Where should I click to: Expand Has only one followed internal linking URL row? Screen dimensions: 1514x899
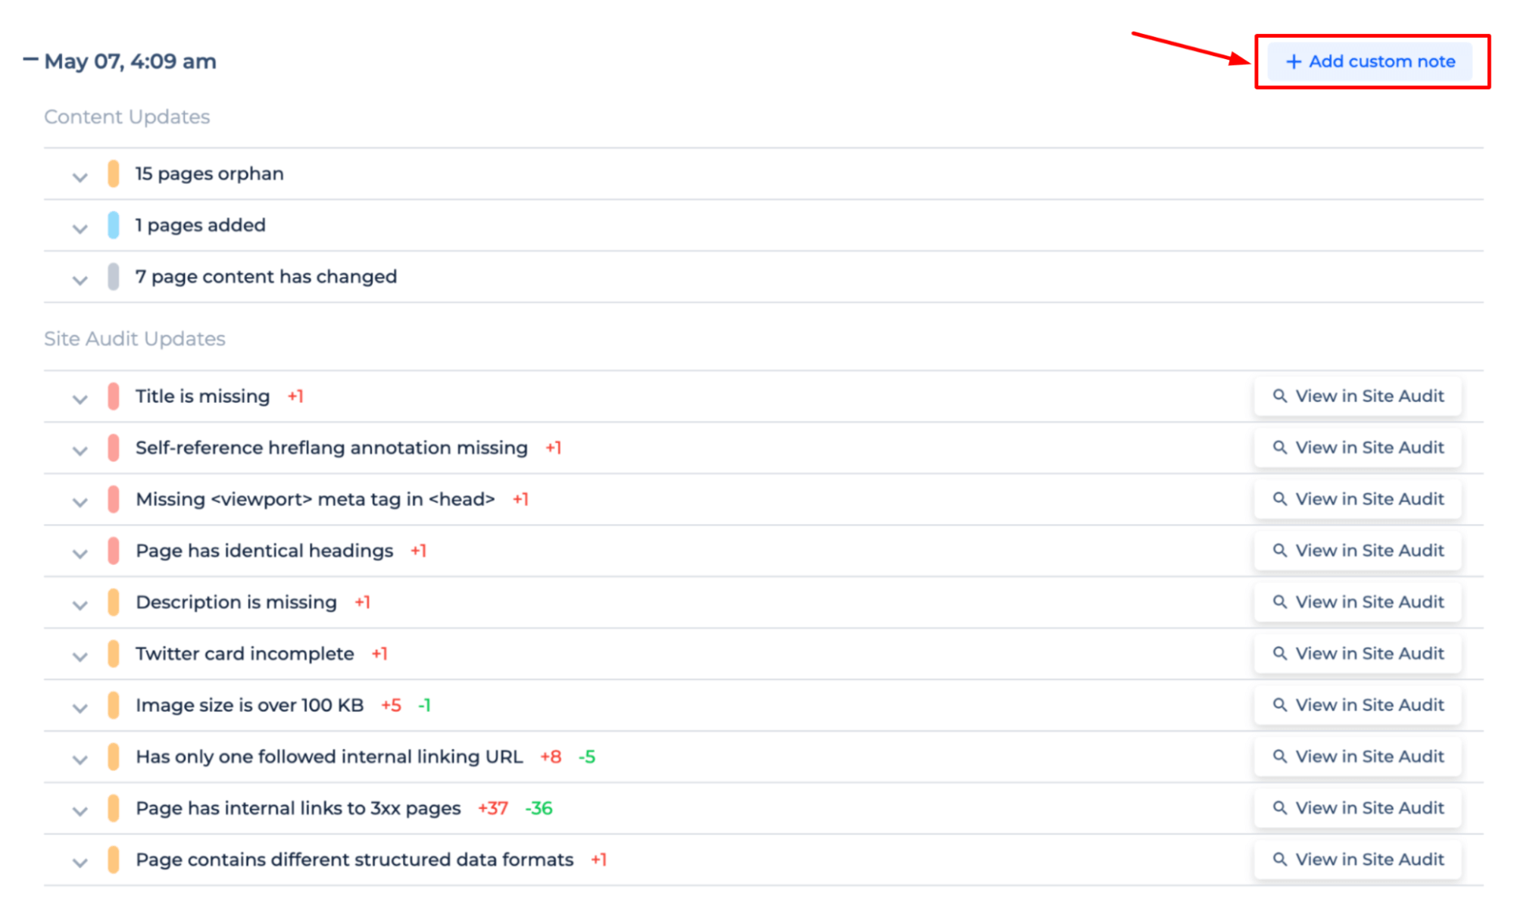coord(80,760)
